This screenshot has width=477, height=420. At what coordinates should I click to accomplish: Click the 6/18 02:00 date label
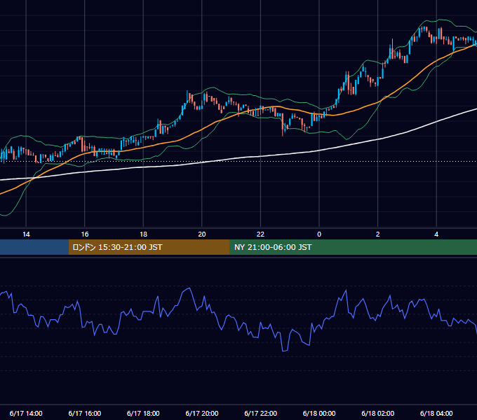pos(378,413)
